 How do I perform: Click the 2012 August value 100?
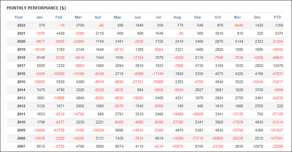(x=180, y=106)
